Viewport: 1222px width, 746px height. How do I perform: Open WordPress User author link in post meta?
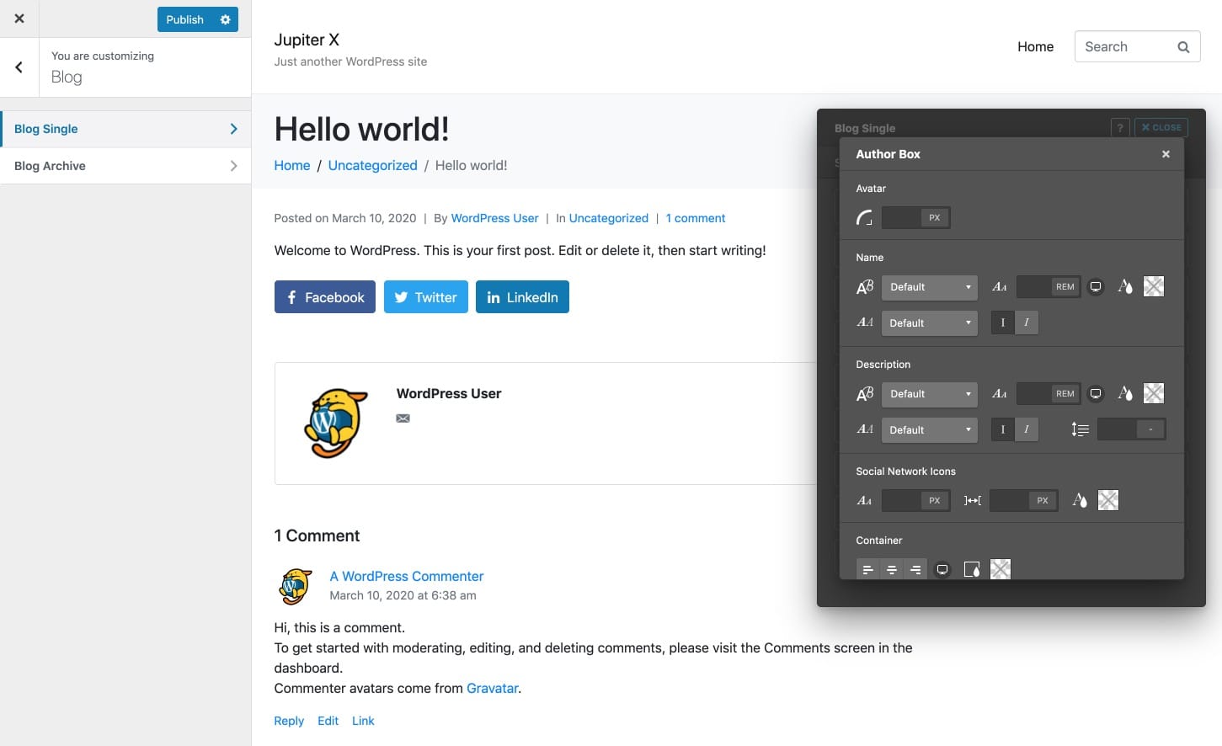pyautogui.click(x=494, y=218)
